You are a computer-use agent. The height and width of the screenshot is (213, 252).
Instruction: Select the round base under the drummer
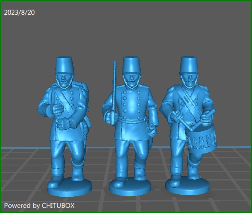coord(188,186)
